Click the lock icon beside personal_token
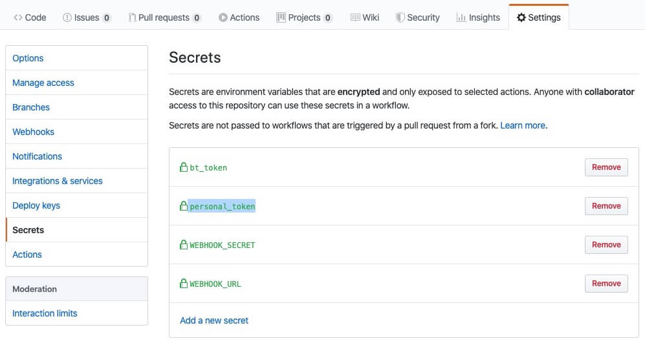 click(x=184, y=206)
